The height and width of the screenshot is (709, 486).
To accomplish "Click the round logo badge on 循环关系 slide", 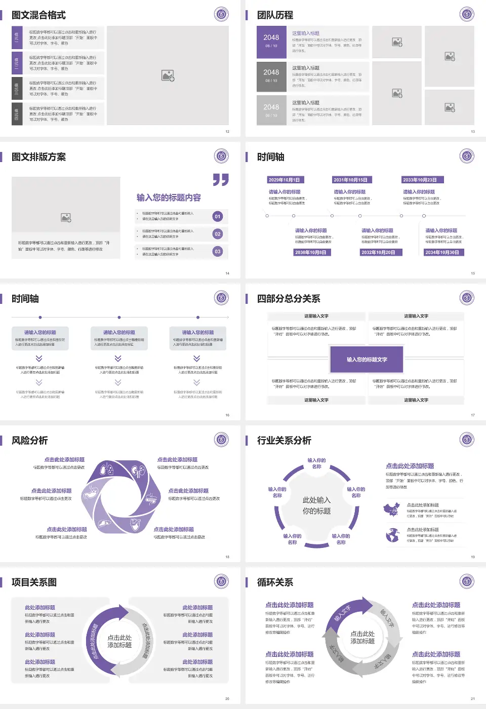I will pyautogui.click(x=467, y=581).
